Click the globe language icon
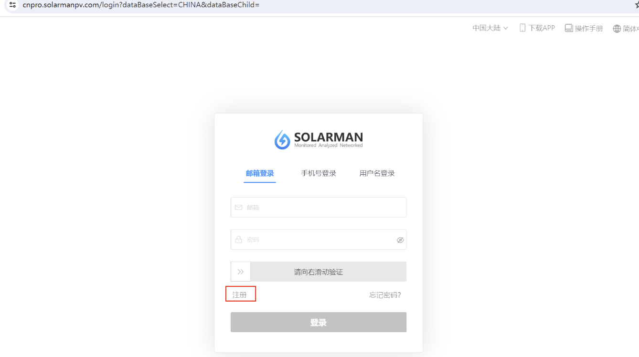 [x=617, y=29]
